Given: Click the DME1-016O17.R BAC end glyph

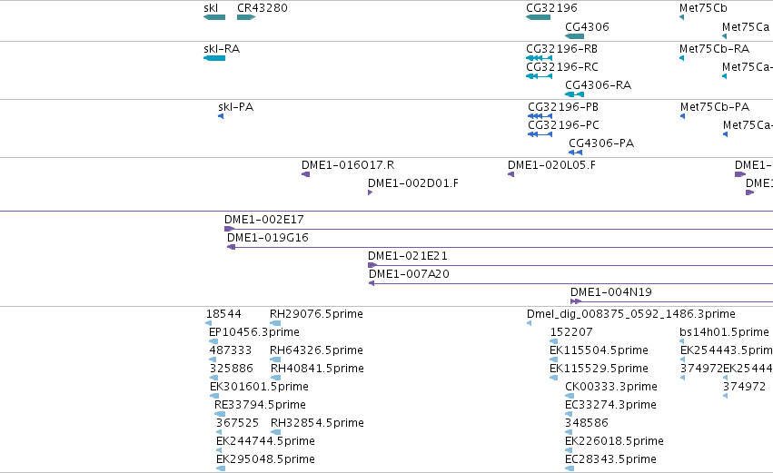Looking at the screenshot, I should click(x=305, y=174).
